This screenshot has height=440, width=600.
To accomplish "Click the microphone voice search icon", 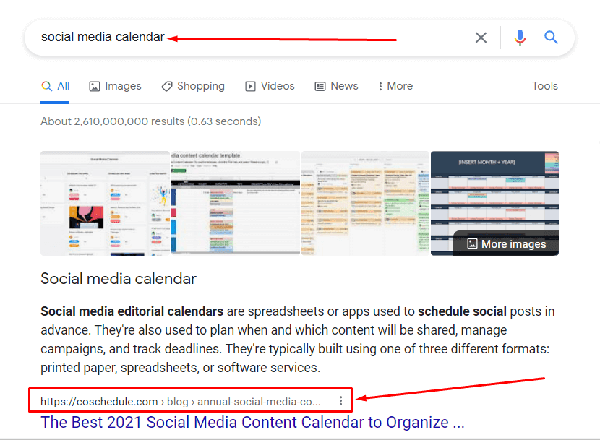I will click(520, 38).
